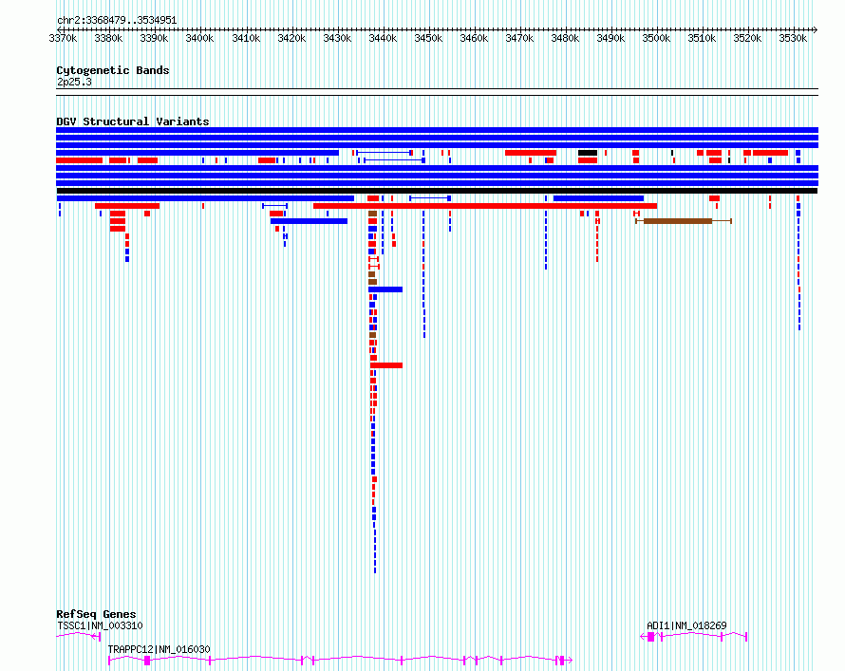Click the full-width black variant bar
Image resolution: width=845 pixels, height=671 pixels.
437,191
